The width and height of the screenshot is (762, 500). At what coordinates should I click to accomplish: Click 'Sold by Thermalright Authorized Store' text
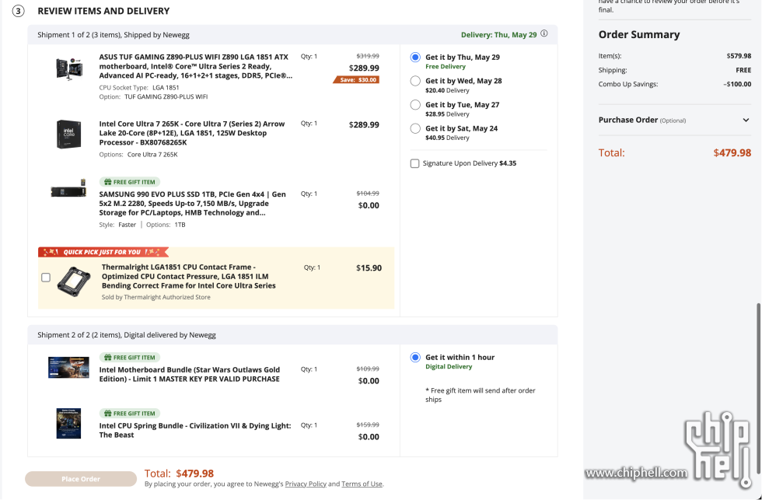tap(156, 297)
